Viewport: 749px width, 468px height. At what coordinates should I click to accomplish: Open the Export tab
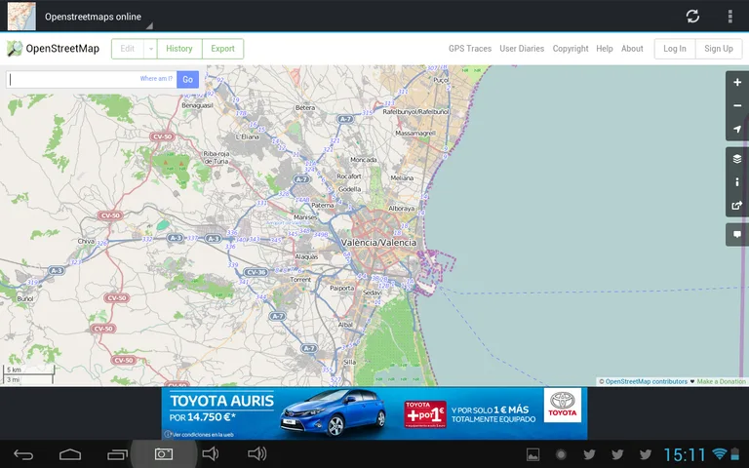[222, 49]
